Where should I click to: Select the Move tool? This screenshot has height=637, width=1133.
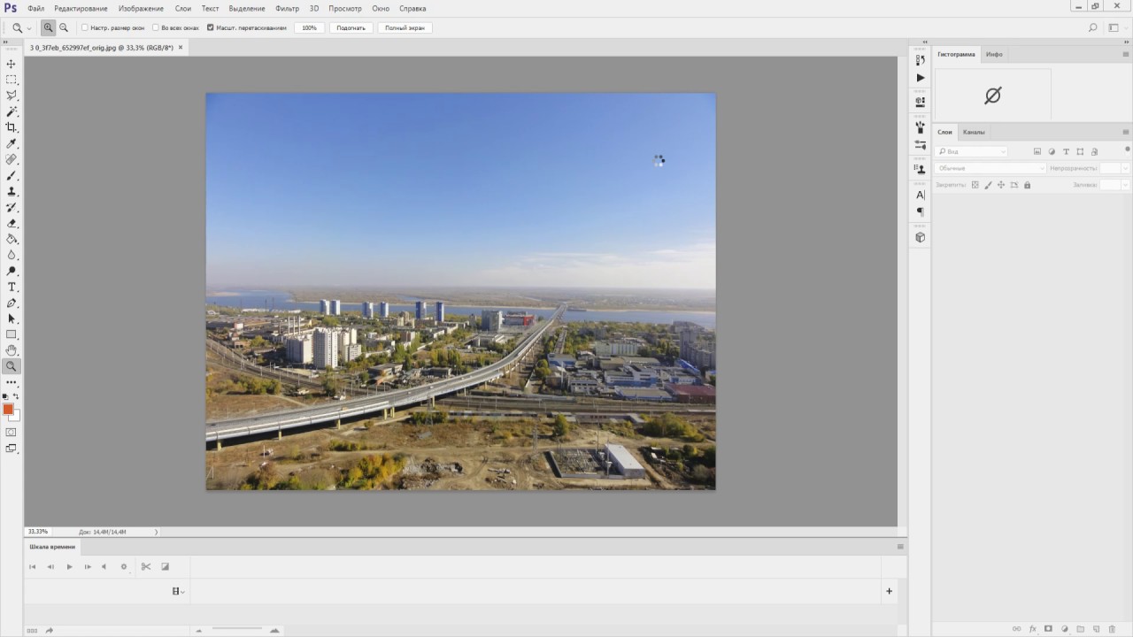click(x=12, y=64)
